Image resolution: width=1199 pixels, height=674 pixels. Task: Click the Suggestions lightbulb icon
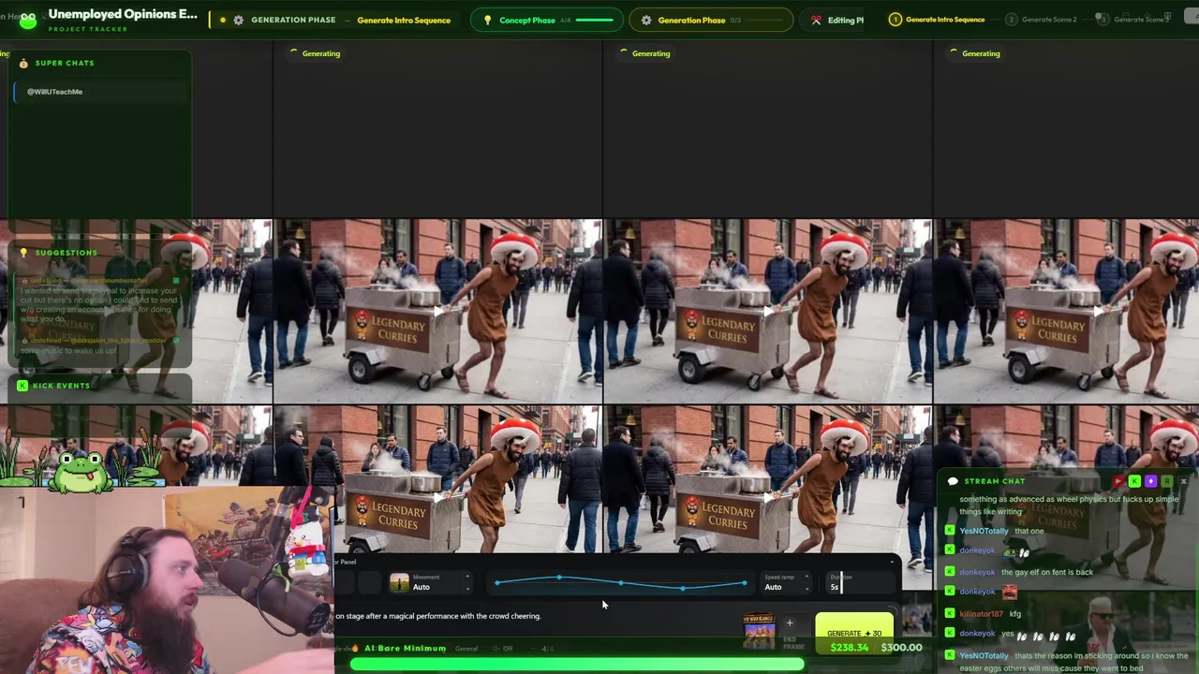tap(23, 253)
